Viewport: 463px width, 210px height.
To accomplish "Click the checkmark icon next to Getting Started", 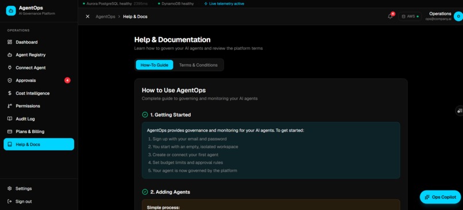I will tap(145, 115).
